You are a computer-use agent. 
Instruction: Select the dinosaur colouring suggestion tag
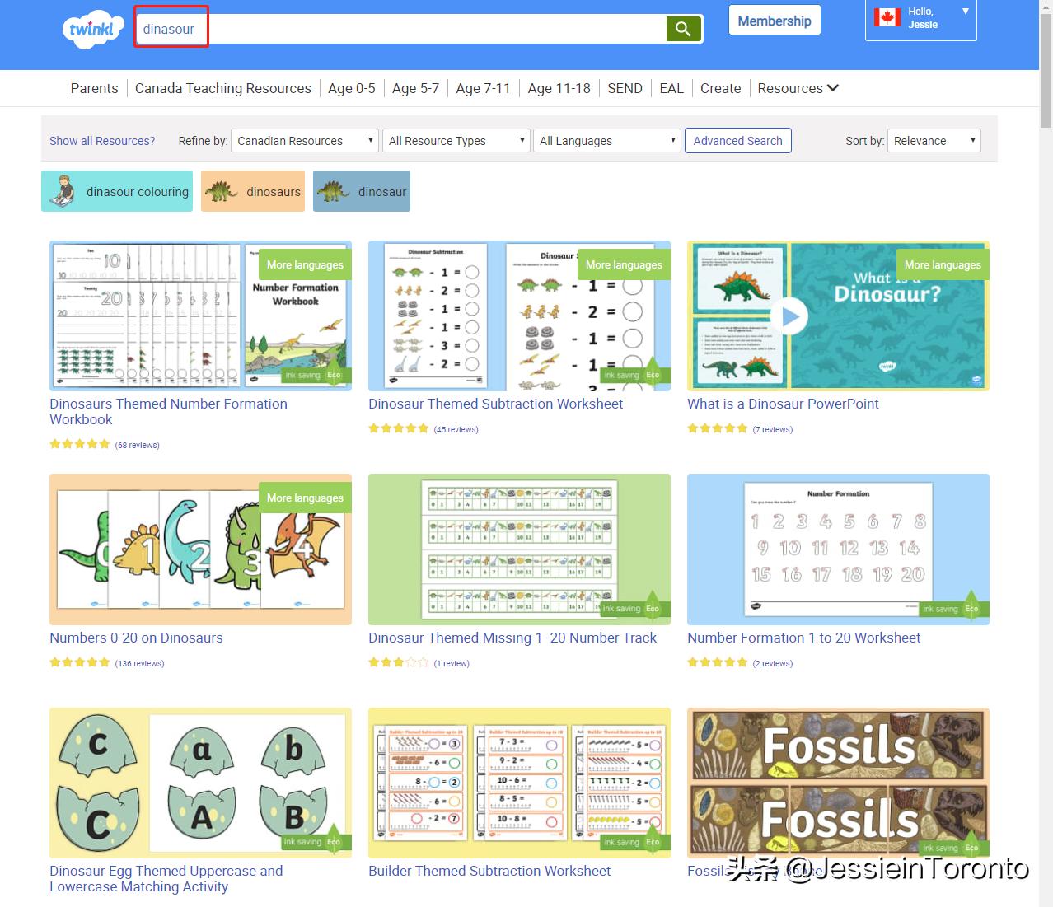(117, 191)
